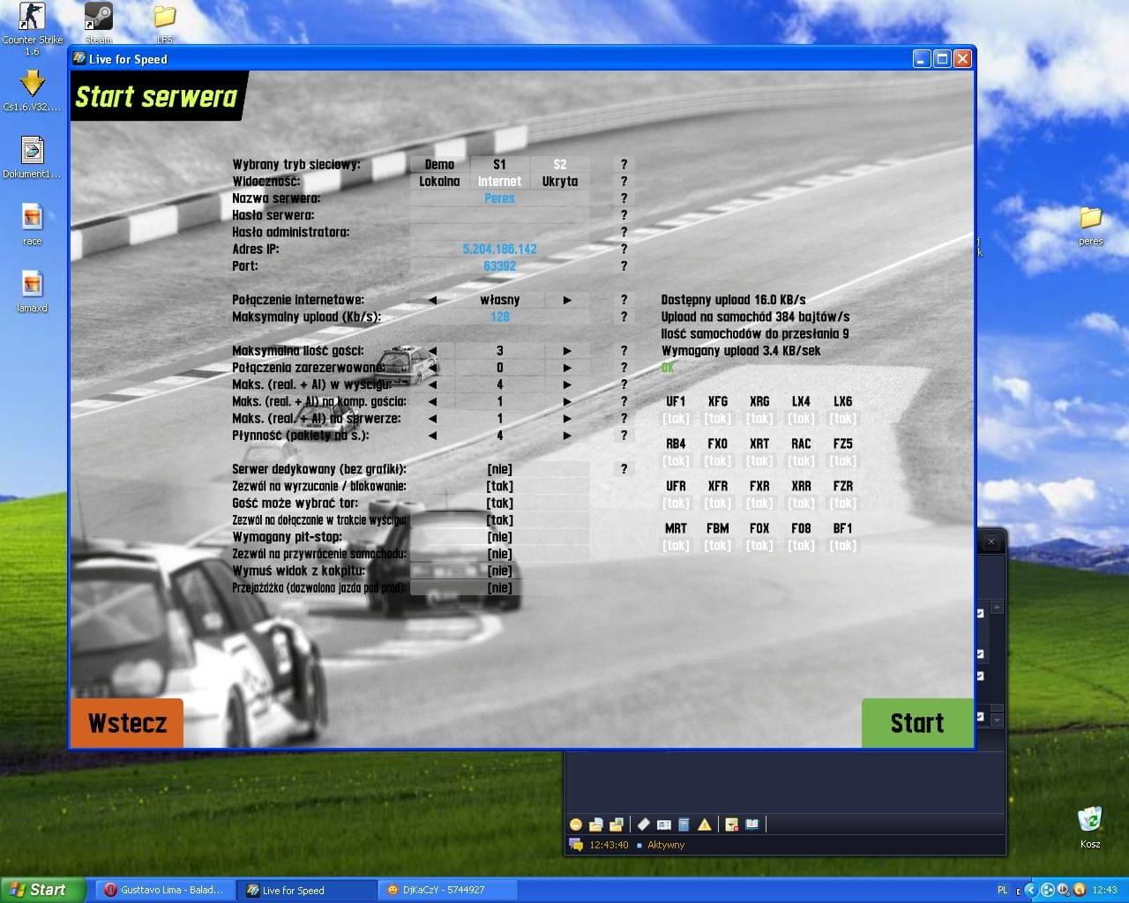Set visibility to Ukryta
This screenshot has width=1129, height=903.
pos(560,181)
